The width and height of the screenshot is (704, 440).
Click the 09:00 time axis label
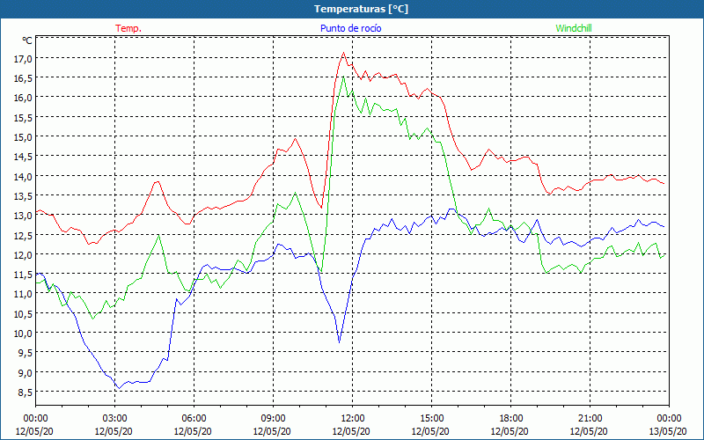point(273,419)
